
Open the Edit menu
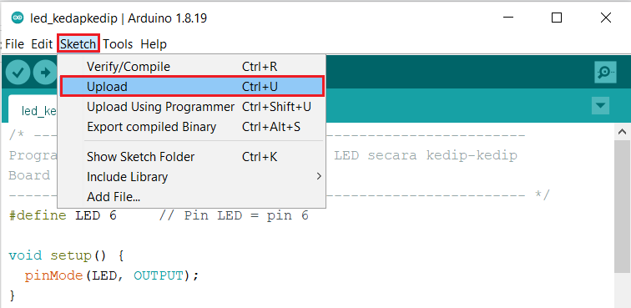(x=42, y=44)
